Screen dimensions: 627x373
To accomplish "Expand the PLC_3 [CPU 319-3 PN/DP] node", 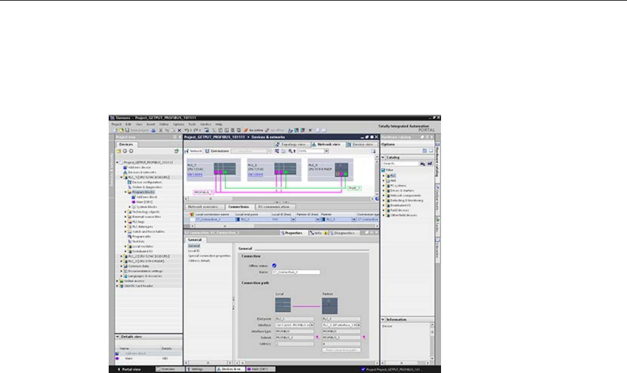I will 121,261.
